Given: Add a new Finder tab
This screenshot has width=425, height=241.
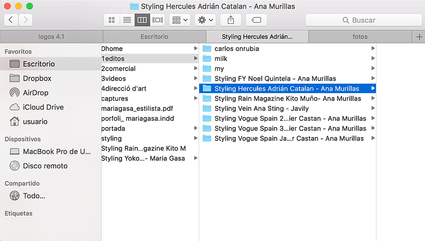Looking at the screenshot, I should click(x=419, y=37).
